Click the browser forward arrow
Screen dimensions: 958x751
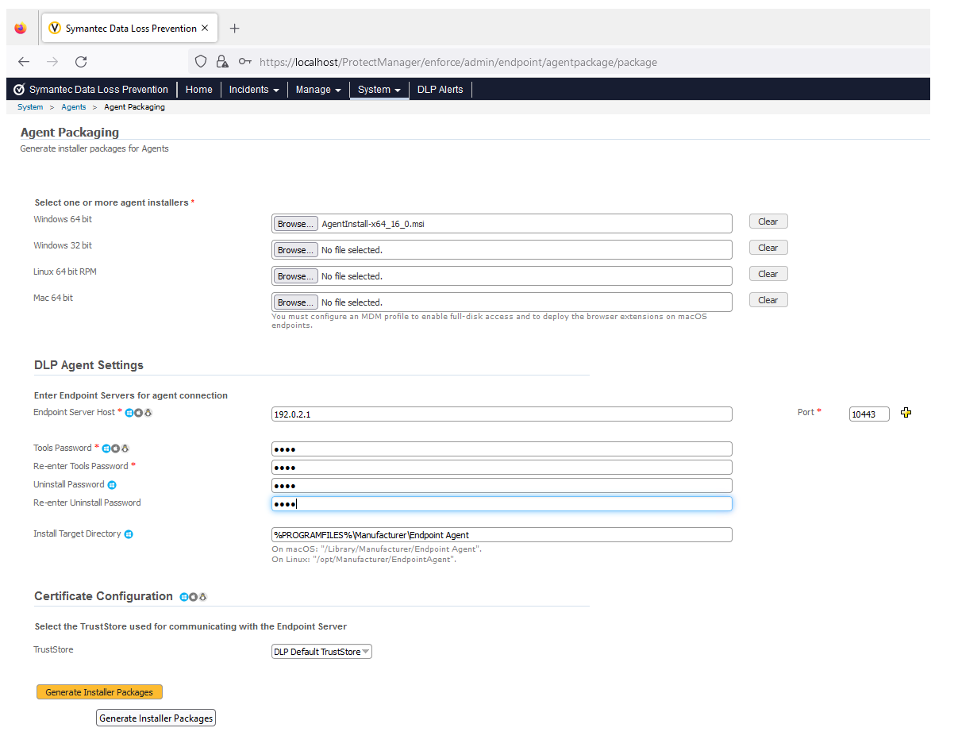[x=52, y=62]
